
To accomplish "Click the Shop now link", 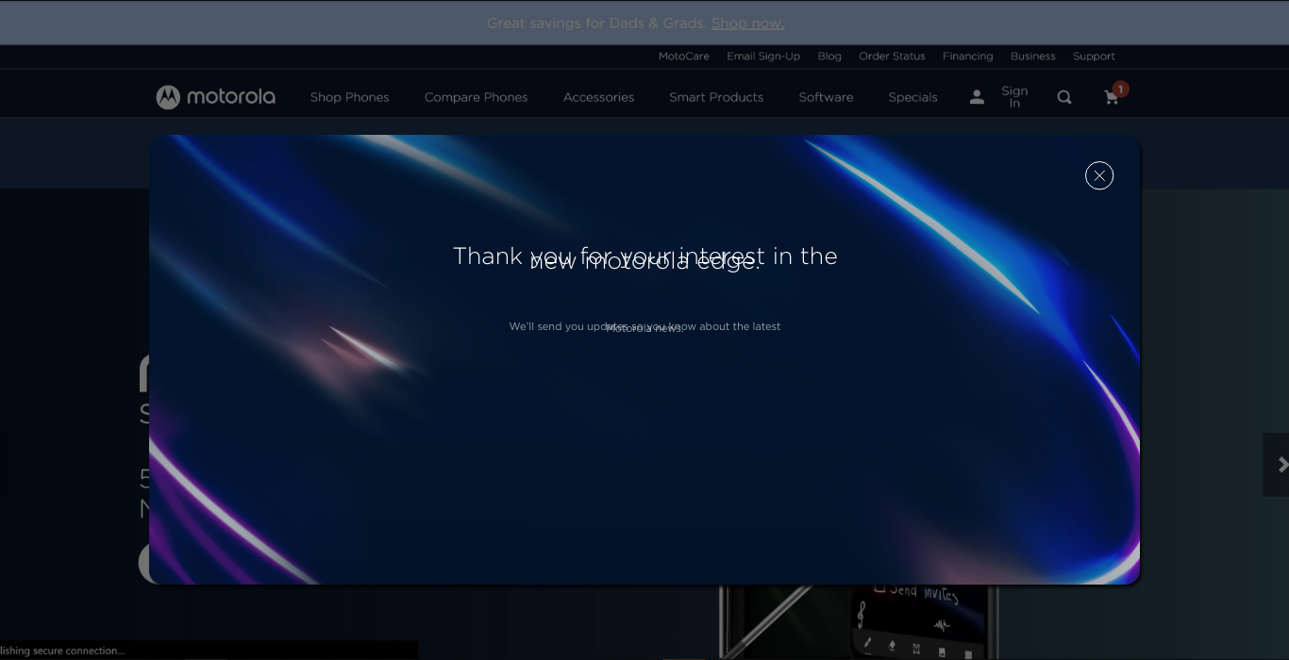I will (x=747, y=23).
